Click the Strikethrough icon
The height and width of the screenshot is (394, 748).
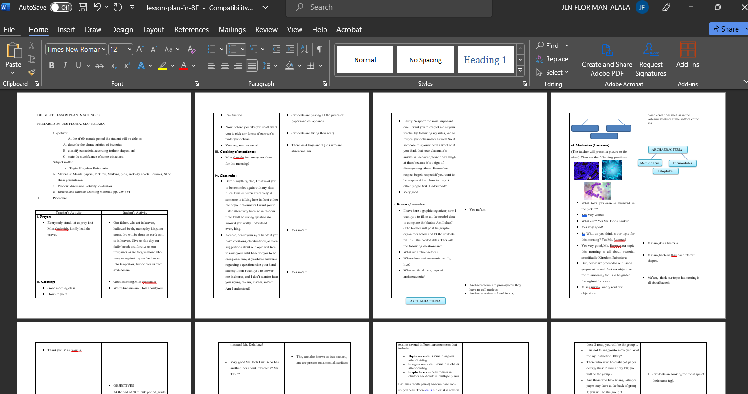coord(100,65)
